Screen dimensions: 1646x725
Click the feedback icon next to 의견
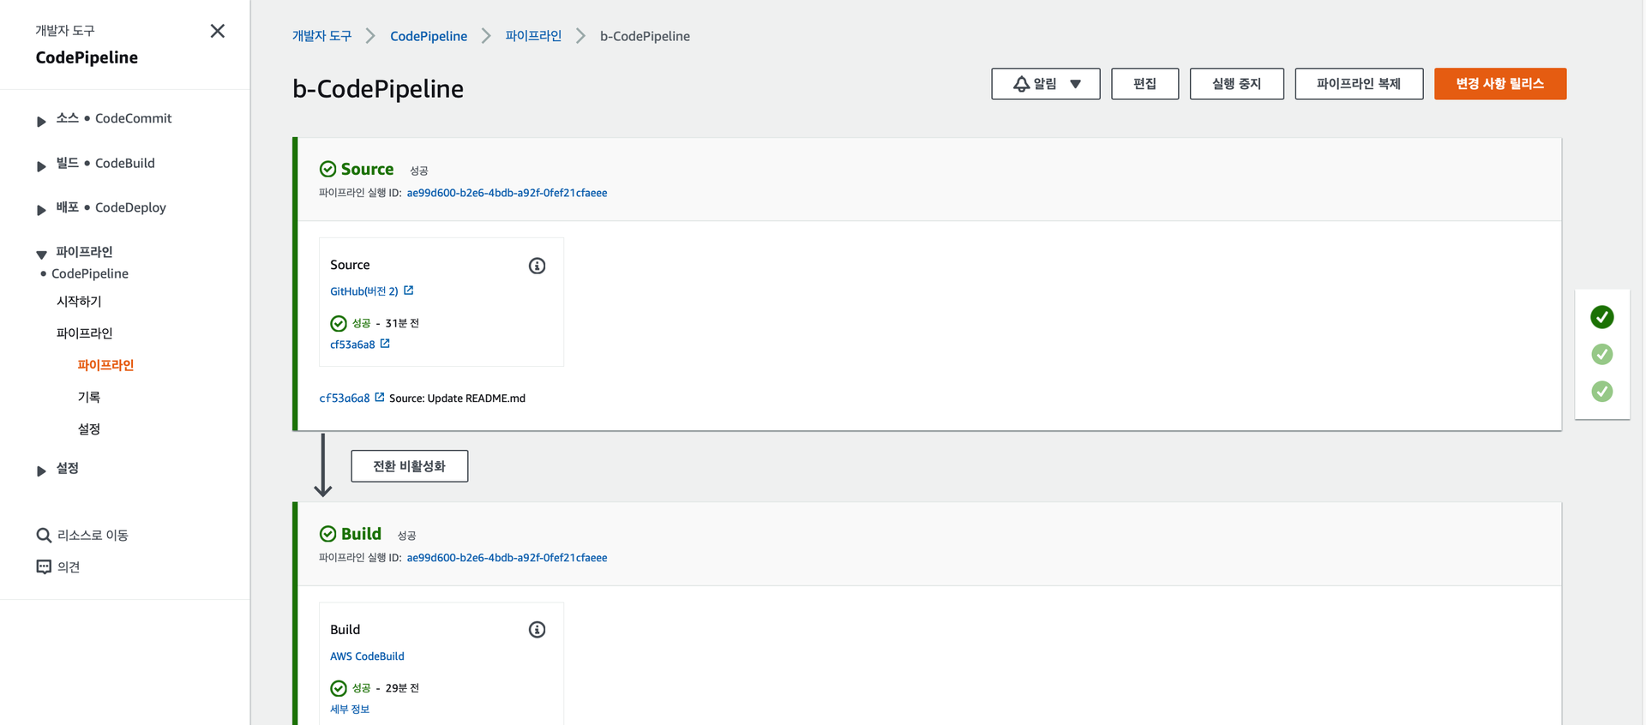[44, 567]
